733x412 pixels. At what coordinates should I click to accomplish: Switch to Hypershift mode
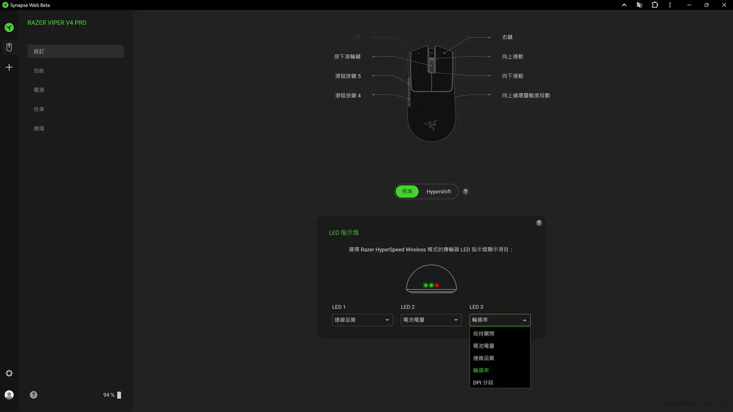[x=438, y=191]
